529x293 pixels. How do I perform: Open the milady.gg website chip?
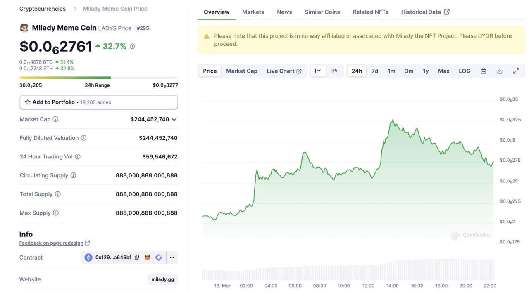[162, 279]
